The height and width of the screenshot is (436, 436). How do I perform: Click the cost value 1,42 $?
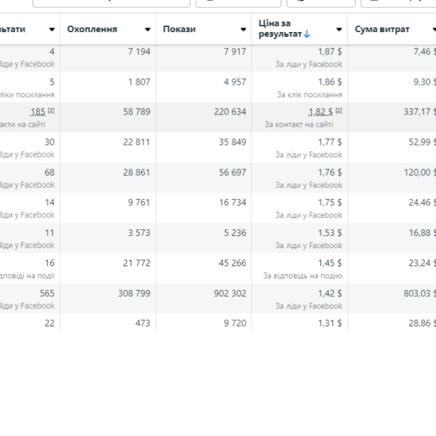coord(330,293)
